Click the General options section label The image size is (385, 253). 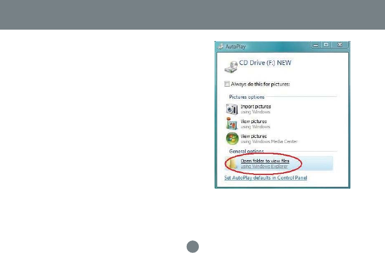(x=246, y=151)
